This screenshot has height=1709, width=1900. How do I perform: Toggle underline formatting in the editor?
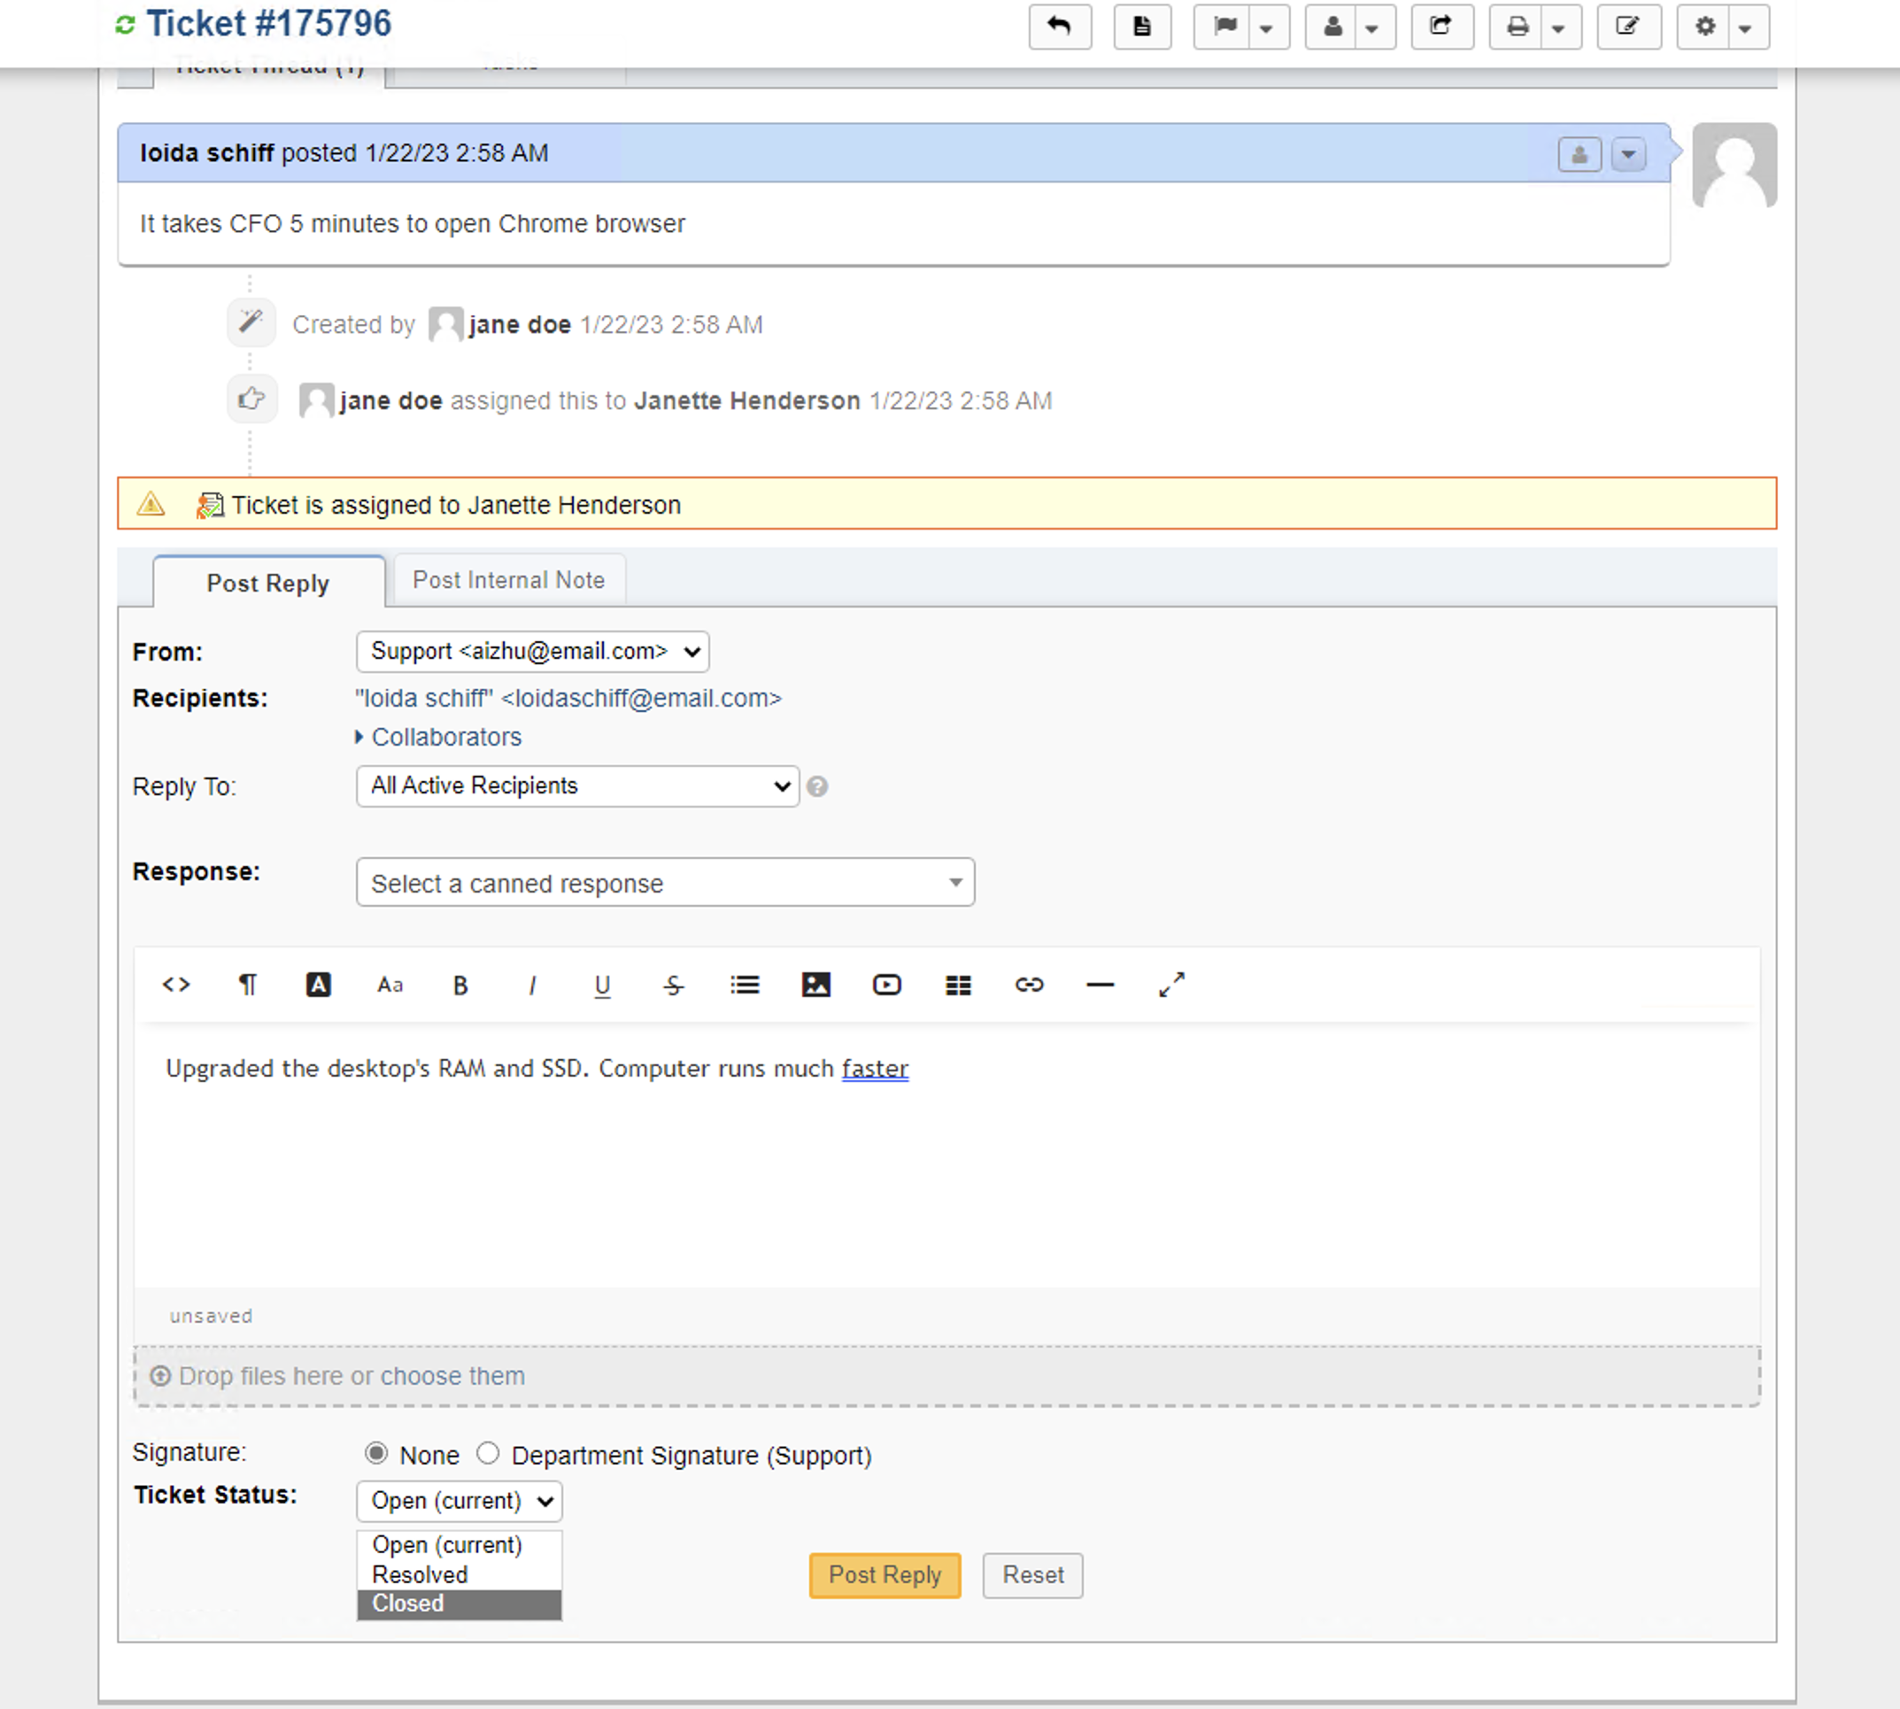(603, 985)
